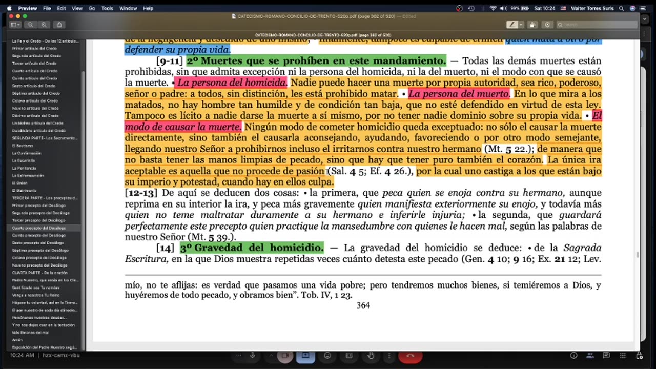Viewport: 656px width, 369px height.
Task: Click the zoom out magnifier icon
Action: pyautogui.click(x=31, y=25)
